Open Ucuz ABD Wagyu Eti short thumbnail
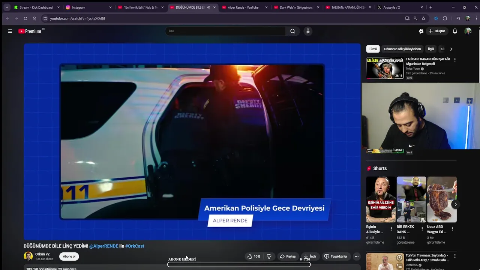Viewport: 480px width, 270px height. coord(442,199)
